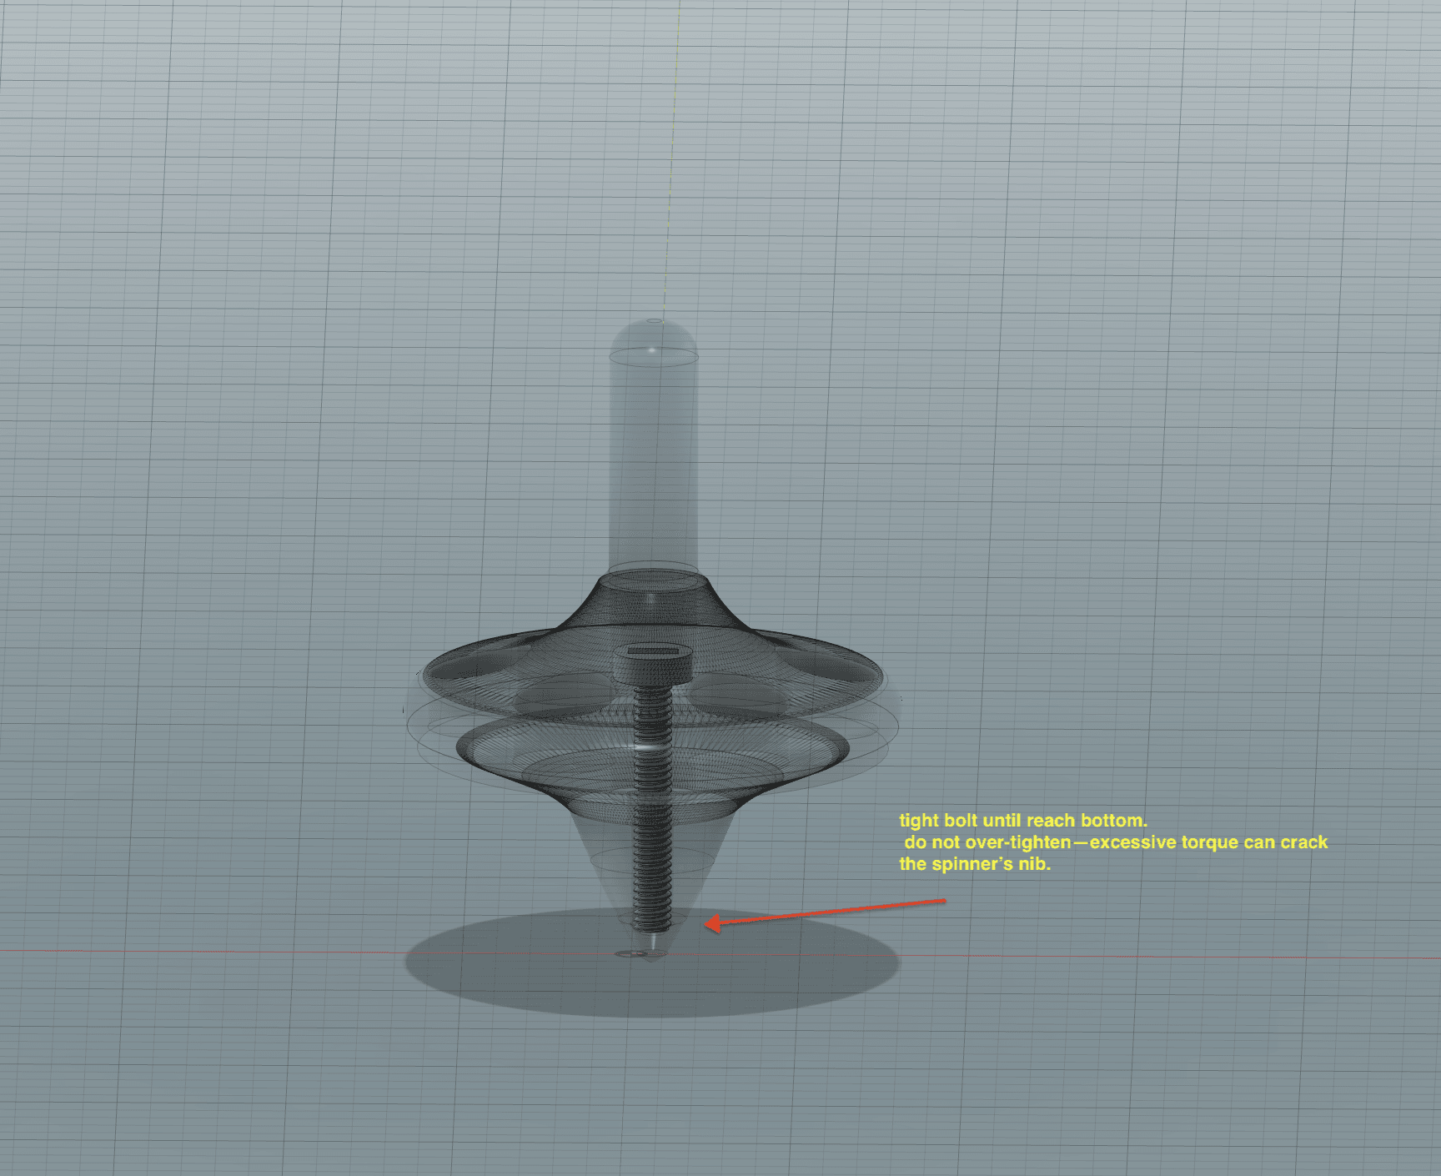
Task: Click the "the spinner's nib." text line
Action: 974,864
